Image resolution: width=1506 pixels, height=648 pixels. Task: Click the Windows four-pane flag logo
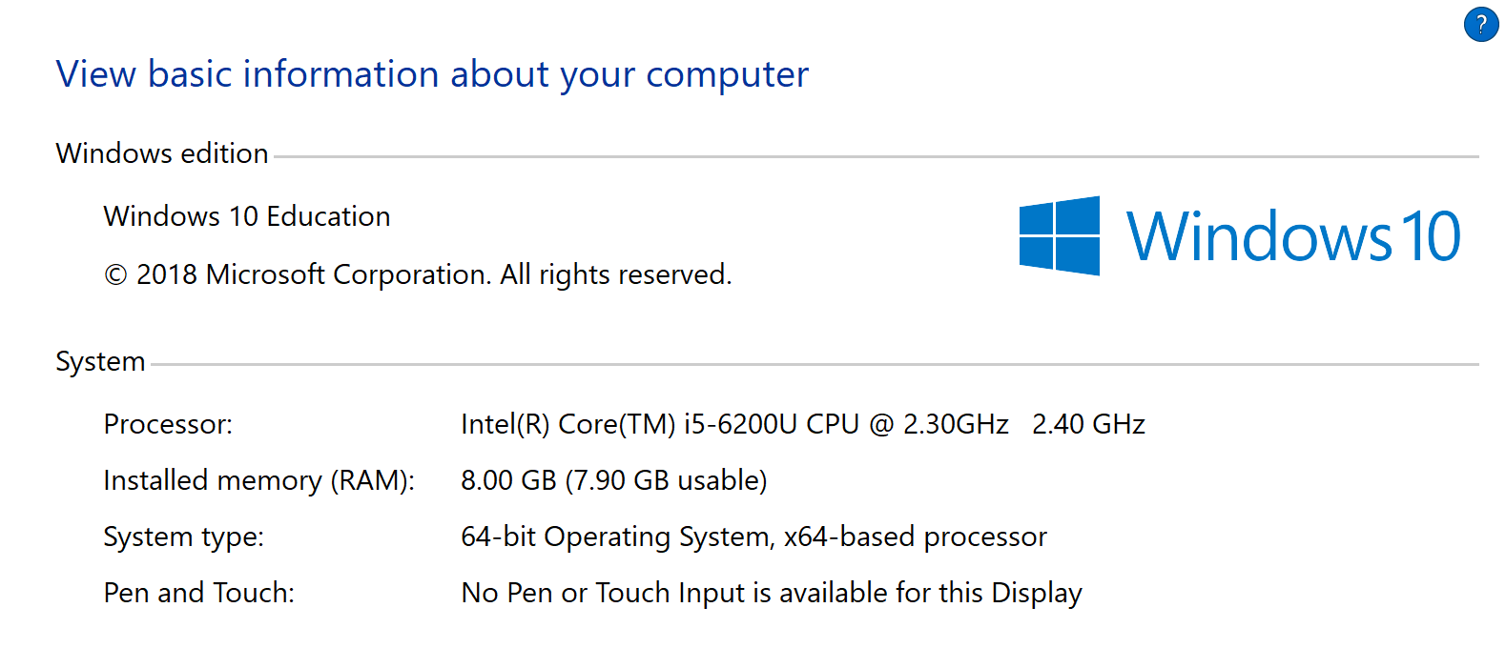pyautogui.click(x=1059, y=236)
